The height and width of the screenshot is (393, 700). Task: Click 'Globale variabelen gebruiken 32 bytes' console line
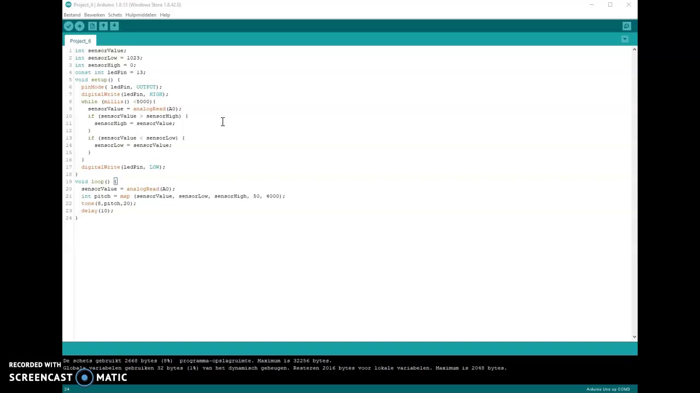pyautogui.click(x=285, y=368)
